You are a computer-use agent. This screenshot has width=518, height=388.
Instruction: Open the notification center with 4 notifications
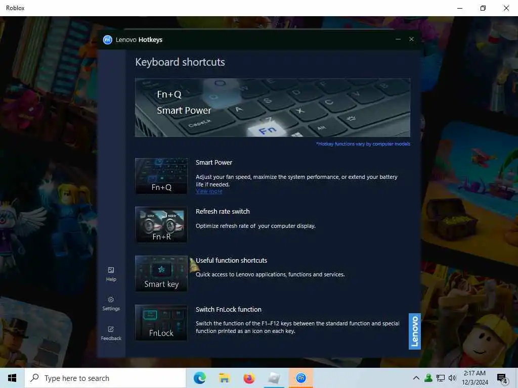click(502, 378)
